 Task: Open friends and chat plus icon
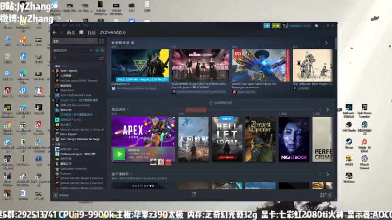click(330, 195)
